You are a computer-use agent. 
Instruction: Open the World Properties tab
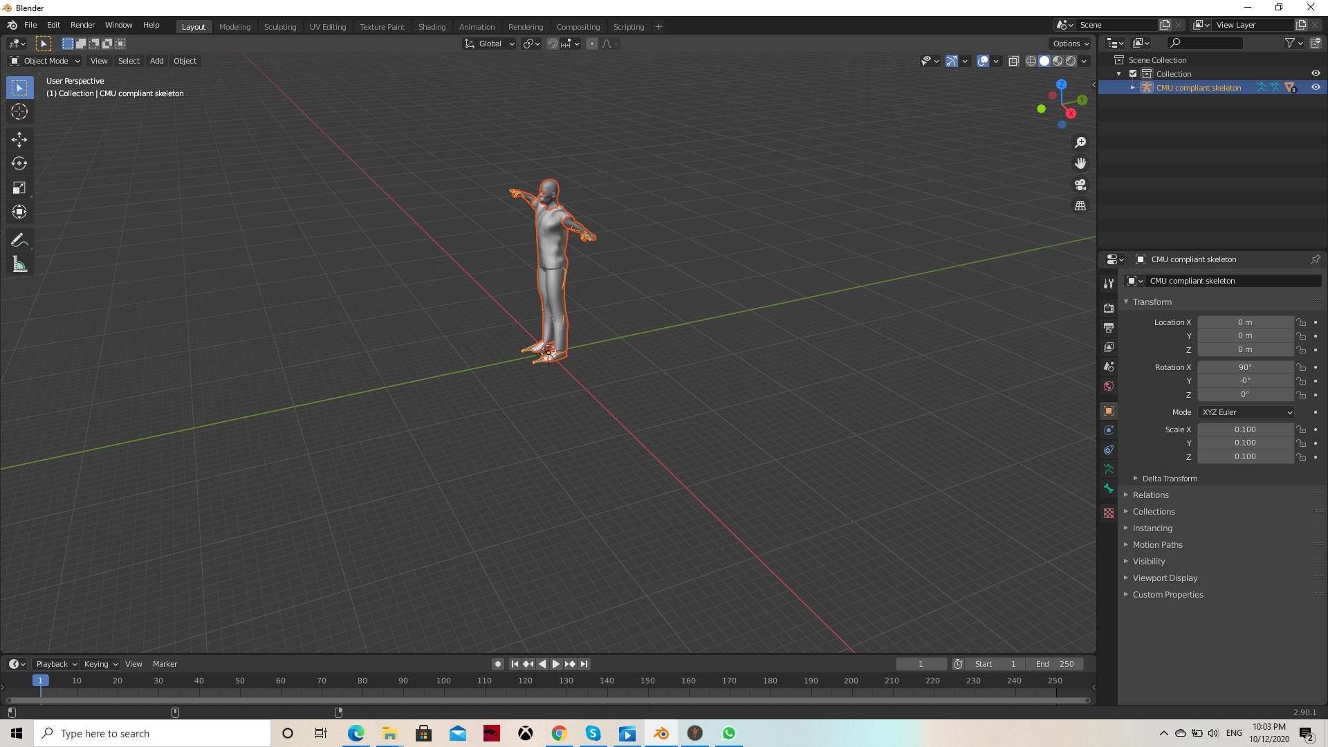tap(1108, 385)
